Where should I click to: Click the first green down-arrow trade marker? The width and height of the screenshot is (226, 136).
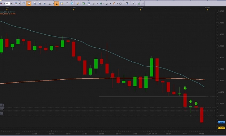point(185,88)
